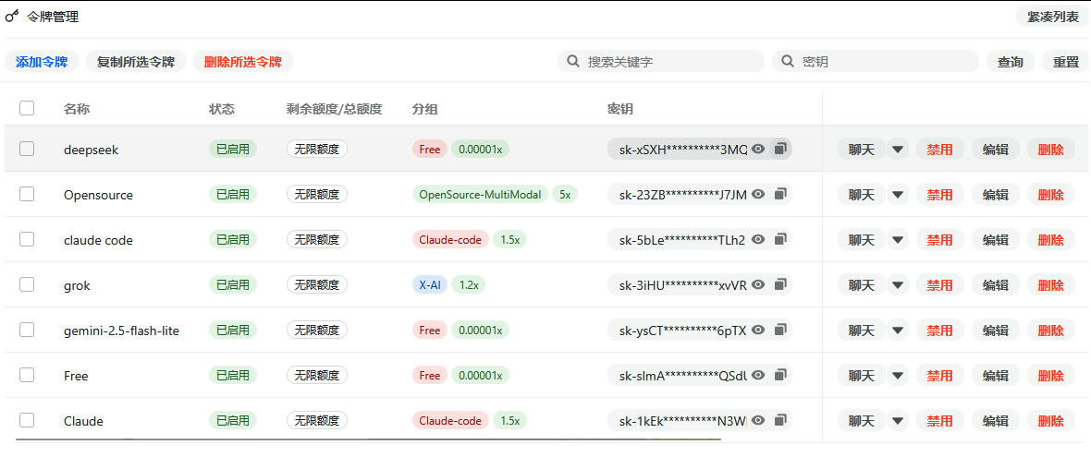Copy the Claude token key
Screen dimensions: 1091x457
[x=780, y=419]
